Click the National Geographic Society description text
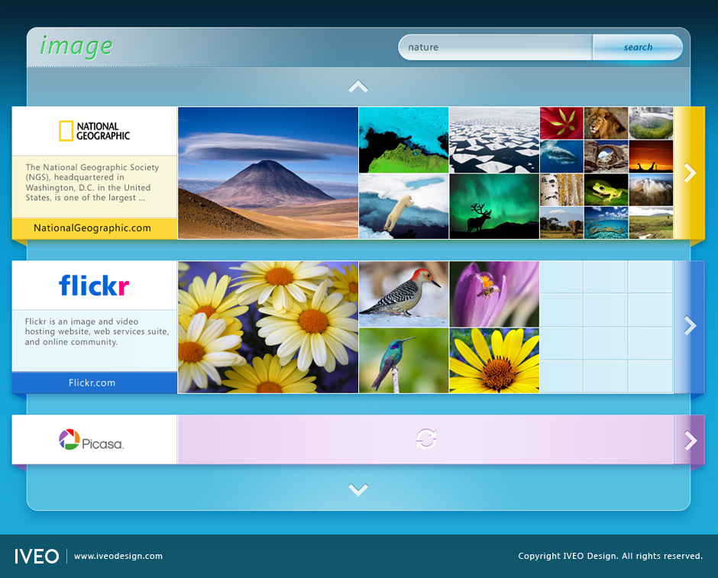The height and width of the screenshot is (578, 718). 92,182
